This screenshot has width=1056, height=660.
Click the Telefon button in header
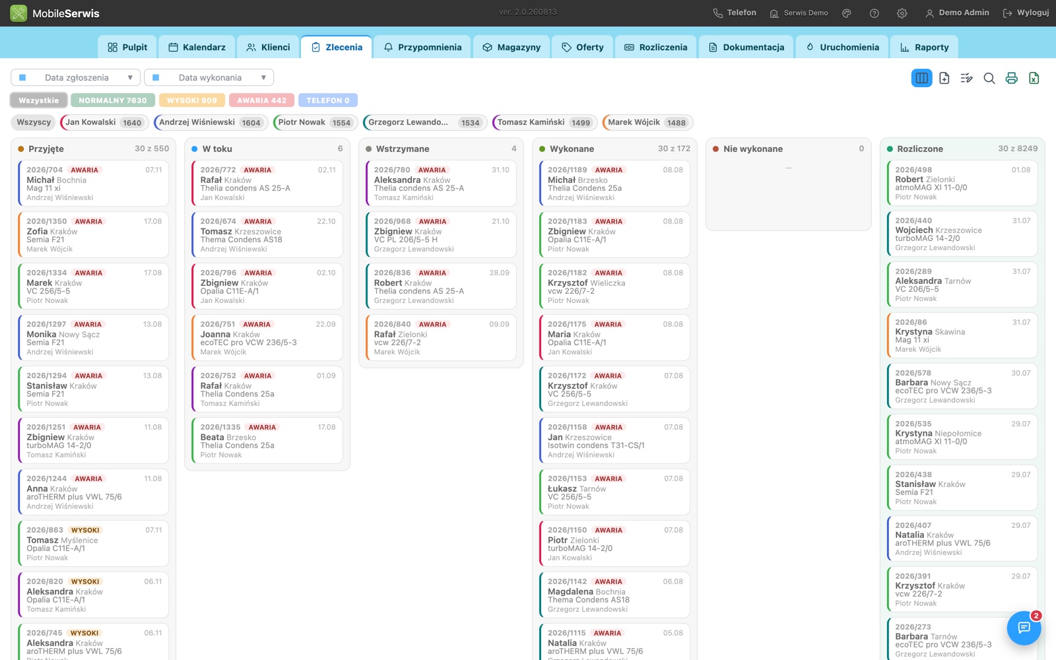coord(735,13)
